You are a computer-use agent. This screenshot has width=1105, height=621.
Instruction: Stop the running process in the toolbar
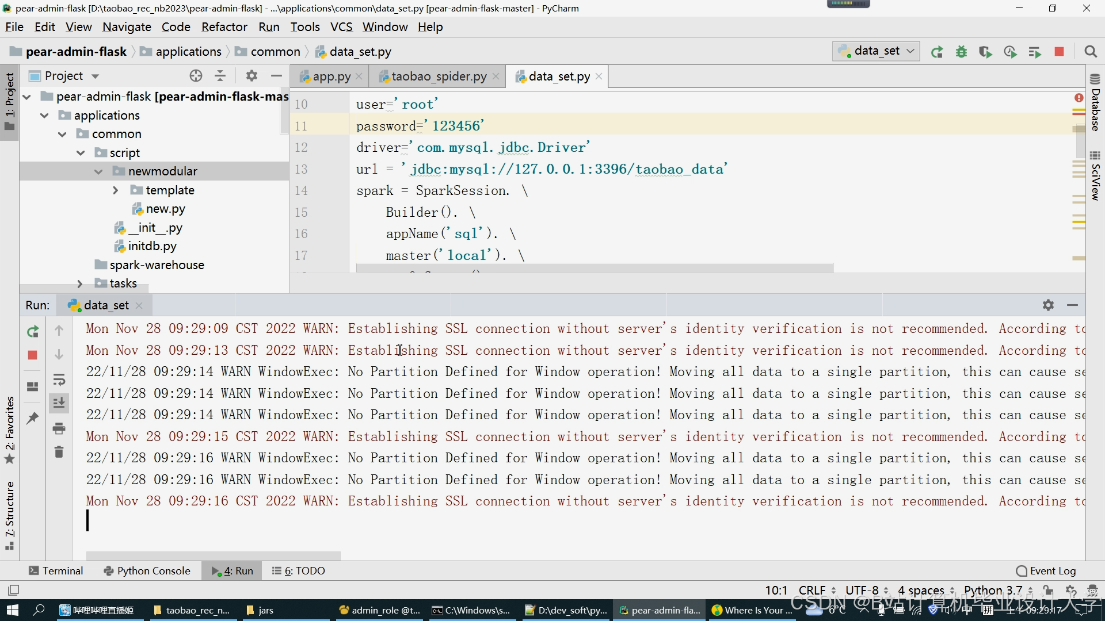coord(1059,52)
